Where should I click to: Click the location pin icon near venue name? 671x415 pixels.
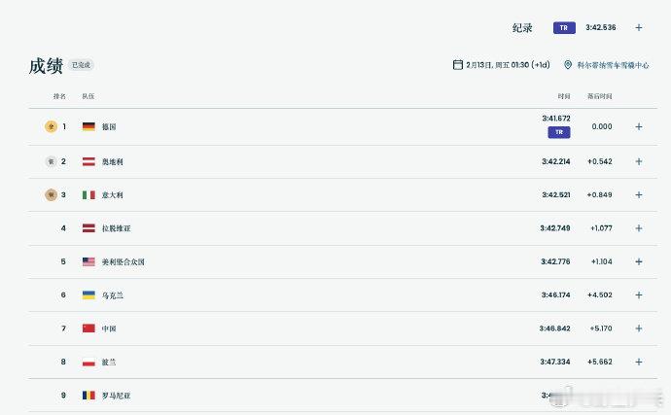(568, 65)
